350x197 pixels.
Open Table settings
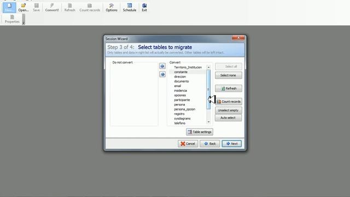[x=200, y=132]
